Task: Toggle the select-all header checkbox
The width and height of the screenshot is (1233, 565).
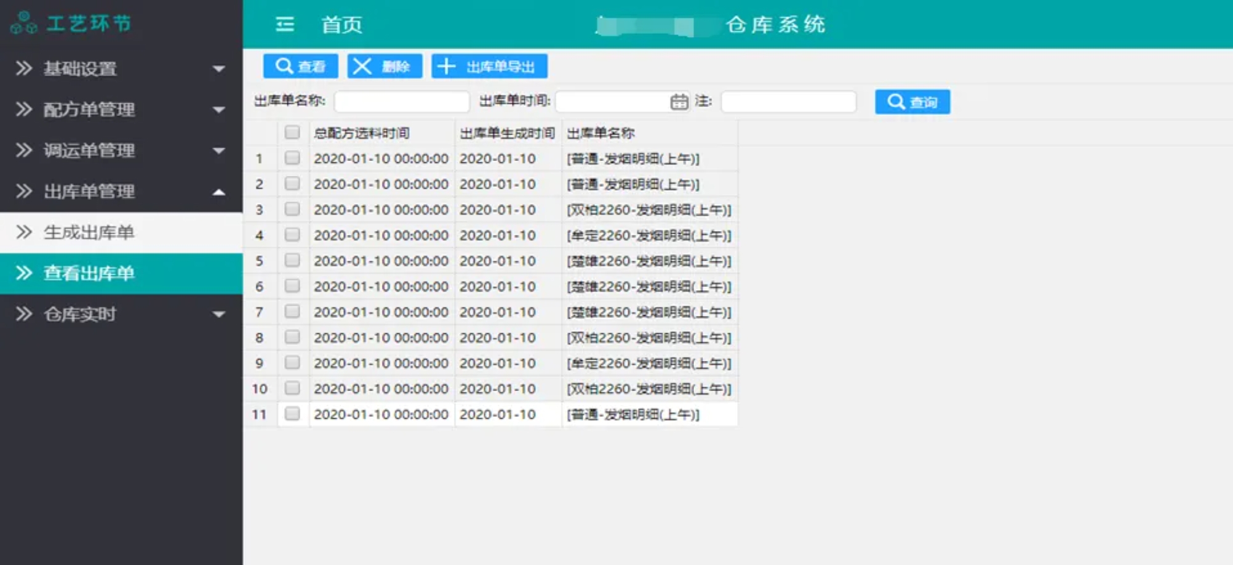Action: (x=292, y=133)
